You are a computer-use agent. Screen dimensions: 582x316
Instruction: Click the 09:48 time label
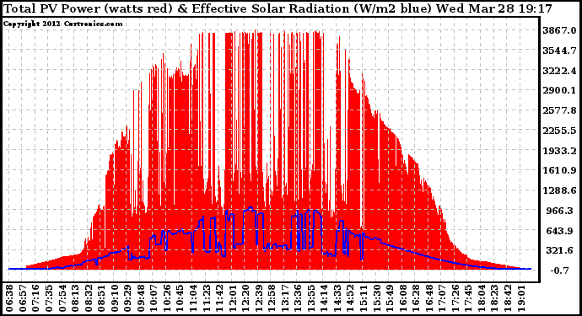pos(141,297)
